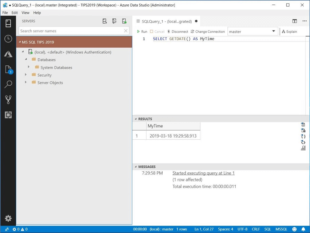Click Change Connection

pos(208,32)
